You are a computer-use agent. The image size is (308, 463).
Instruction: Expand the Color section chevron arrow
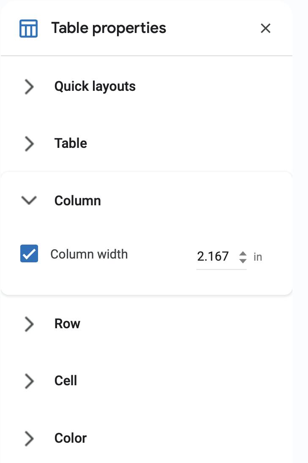pyautogui.click(x=29, y=438)
